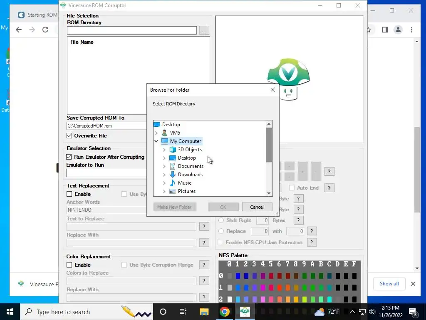426x320 pixels.
Task: Click the network tray icon
Action: coord(362,312)
